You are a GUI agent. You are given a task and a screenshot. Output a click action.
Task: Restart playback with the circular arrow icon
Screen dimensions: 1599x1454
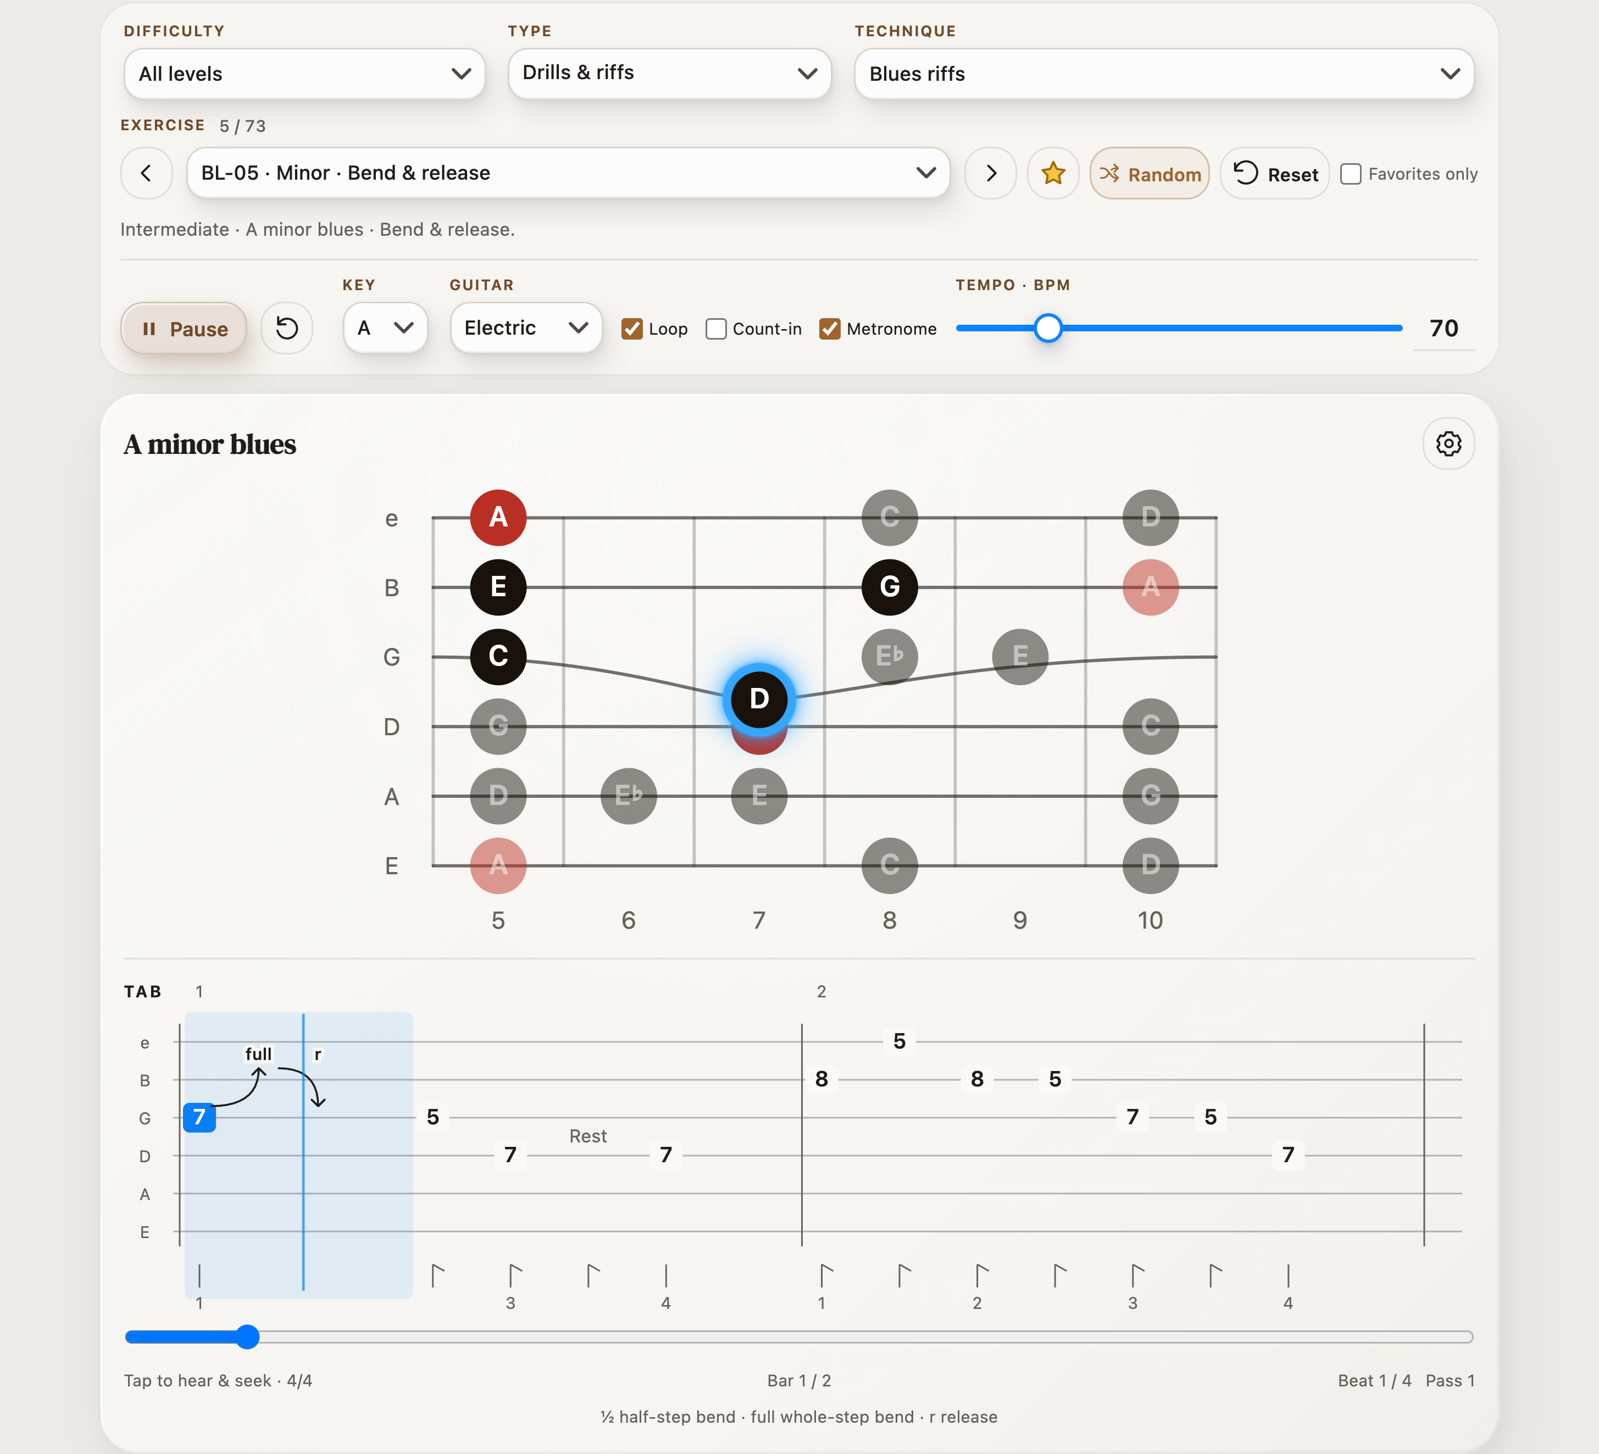pos(287,328)
